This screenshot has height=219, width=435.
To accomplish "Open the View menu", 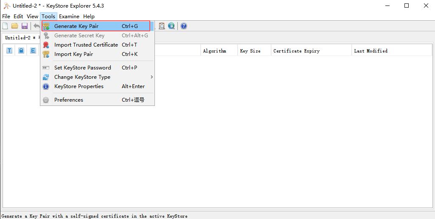I will 32,17.
